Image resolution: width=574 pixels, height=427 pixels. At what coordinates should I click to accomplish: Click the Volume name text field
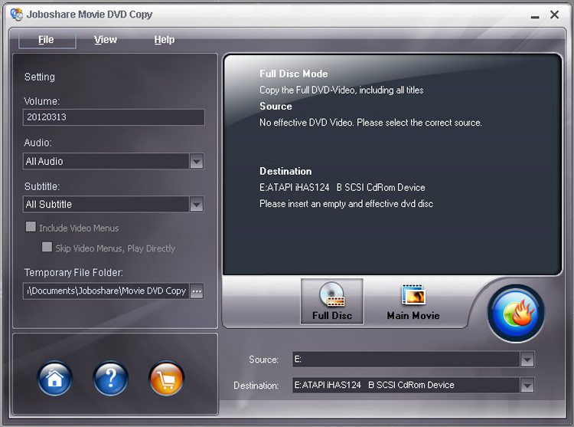point(113,117)
